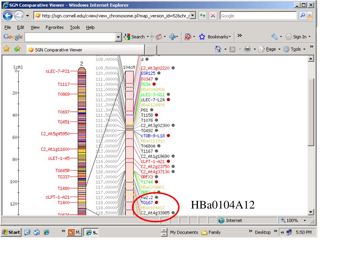Screen dimensions: 346x259
Task: Click the Google Toolbar wrench settings icon
Action: pyautogui.click(x=274, y=37)
